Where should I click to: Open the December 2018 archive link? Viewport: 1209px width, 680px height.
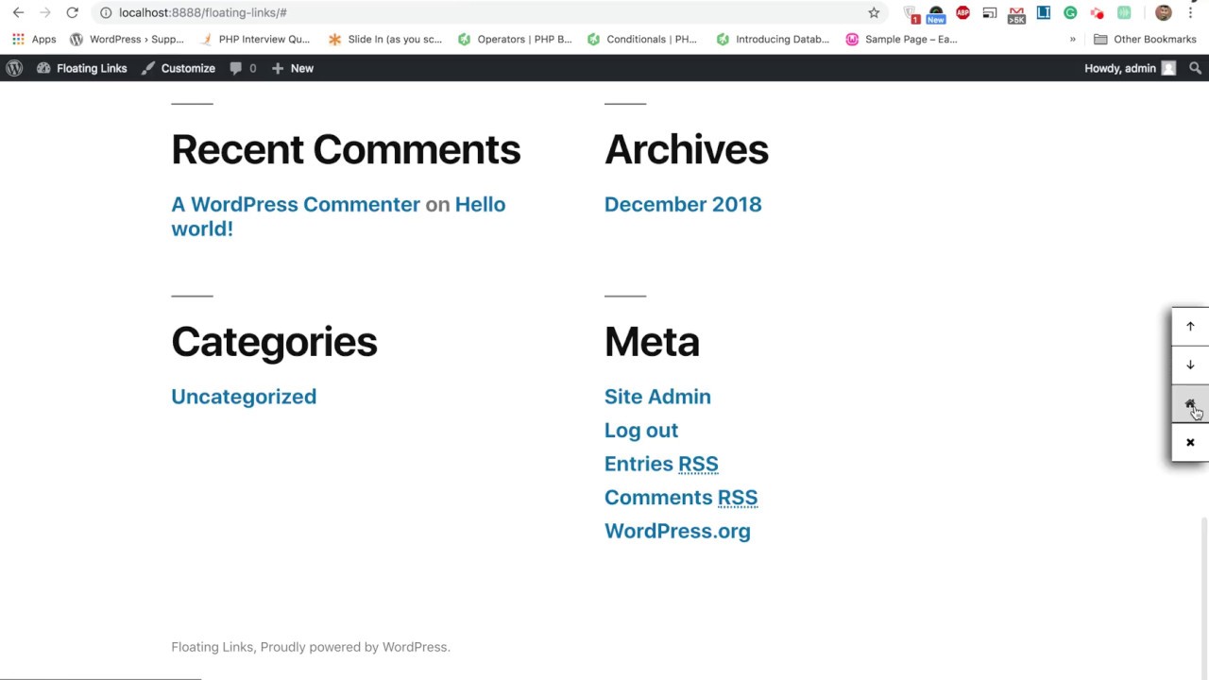(683, 204)
